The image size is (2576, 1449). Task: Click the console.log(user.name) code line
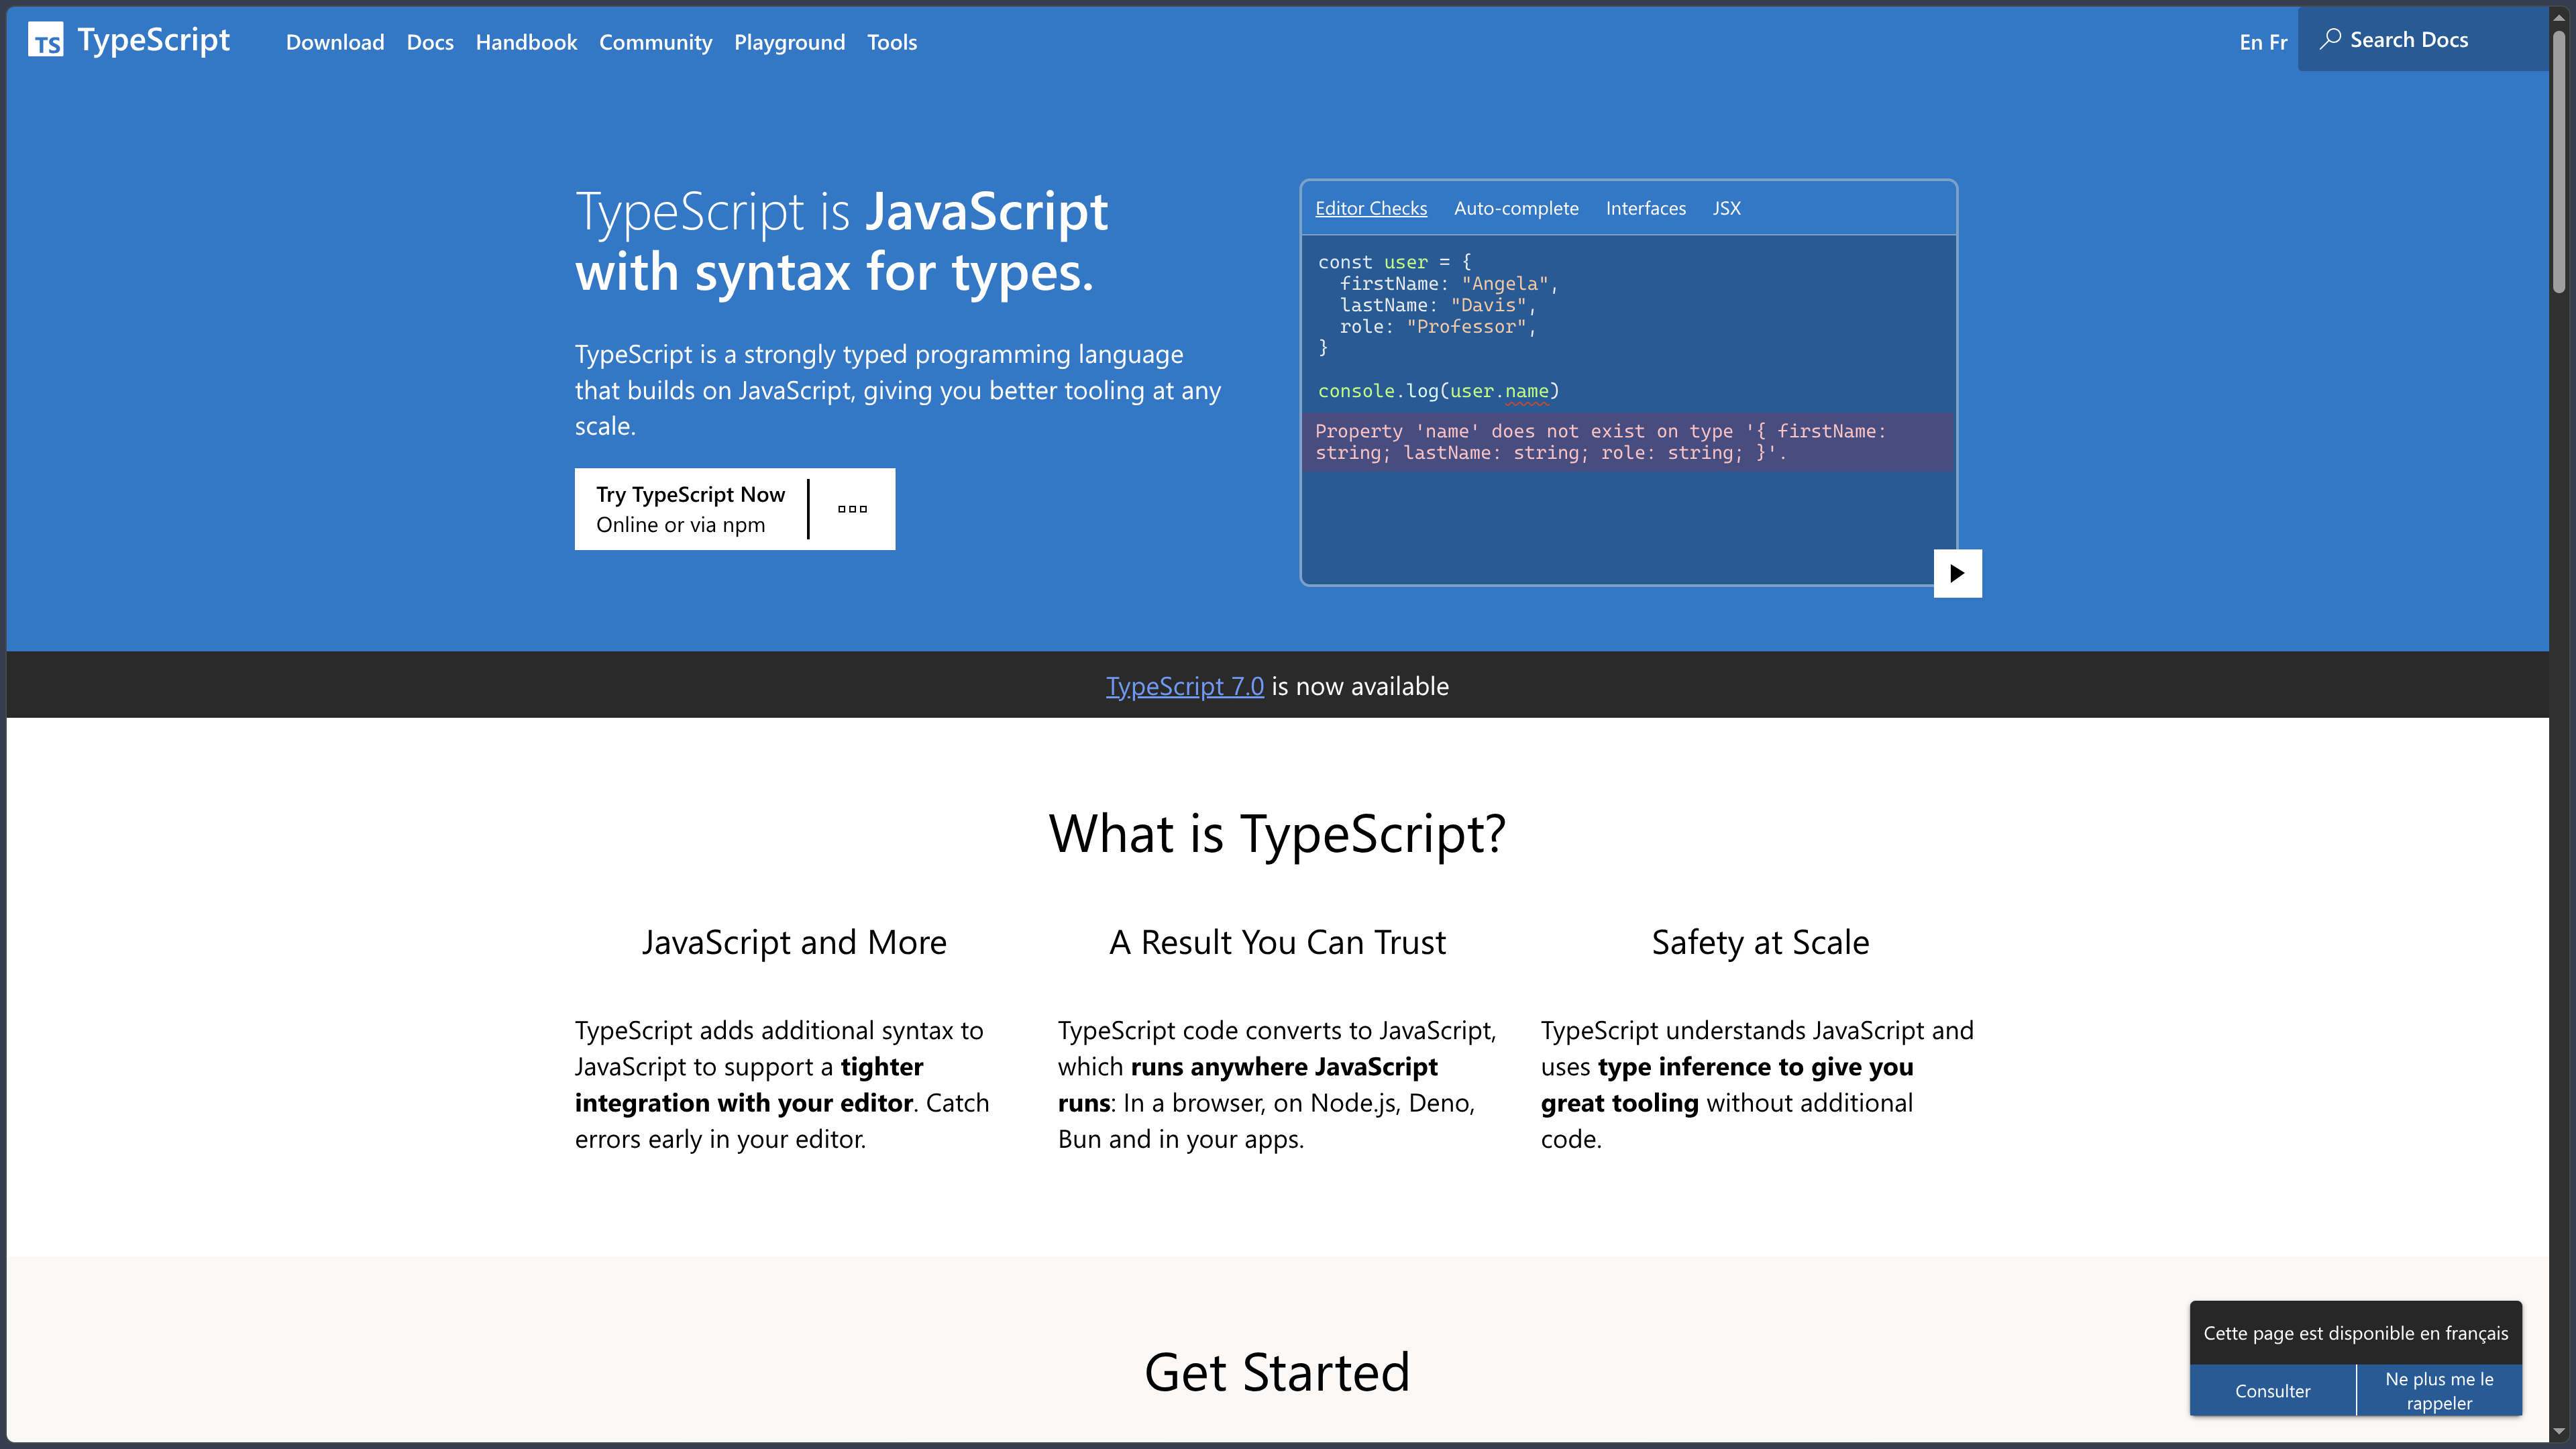1438,391
